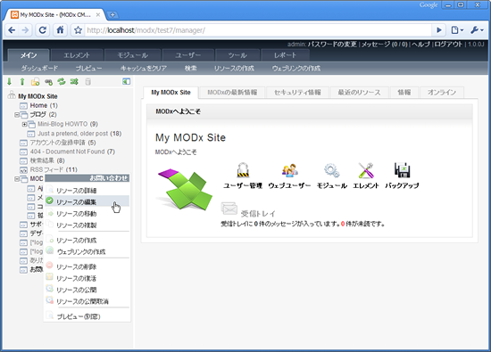Viewport: 491px width, 352px height.
Task: Collapse the ブログ folder in tree
Action: (16, 115)
